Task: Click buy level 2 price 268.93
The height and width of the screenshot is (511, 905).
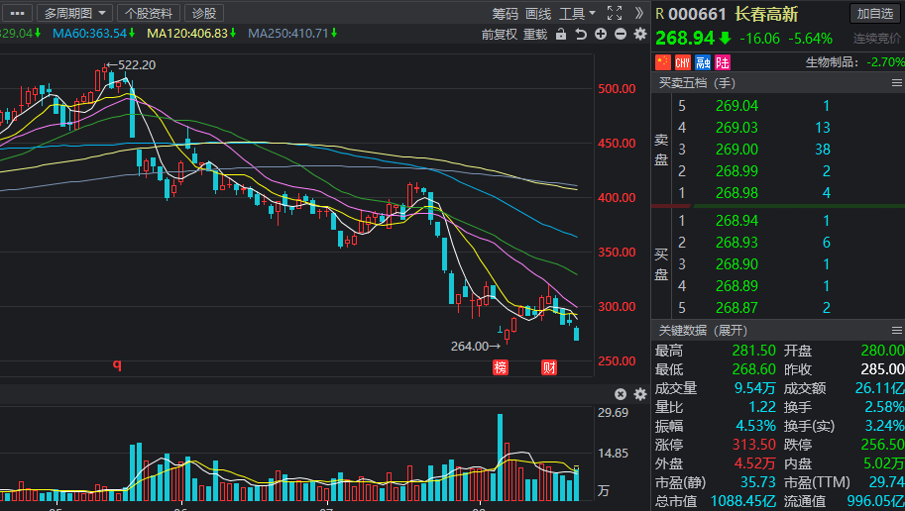Action: click(x=736, y=243)
